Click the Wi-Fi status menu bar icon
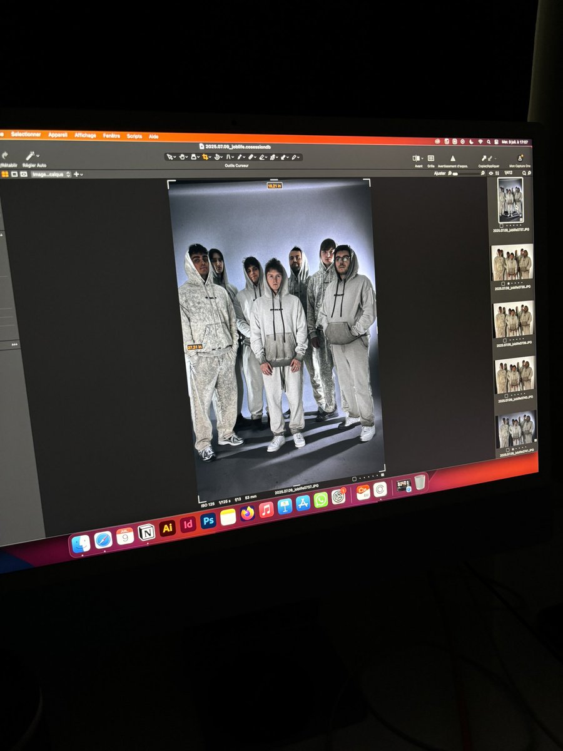563x751 pixels. [x=480, y=142]
